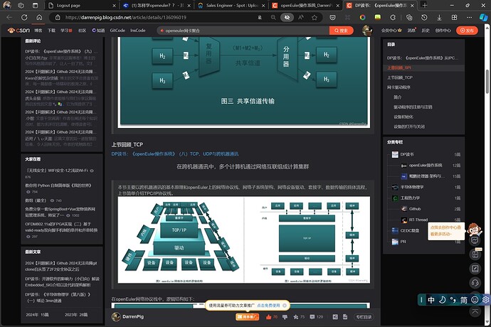Screen dimensions: 491x327
Task: Open IME settings gear in input toolbar
Action: coord(485,300)
